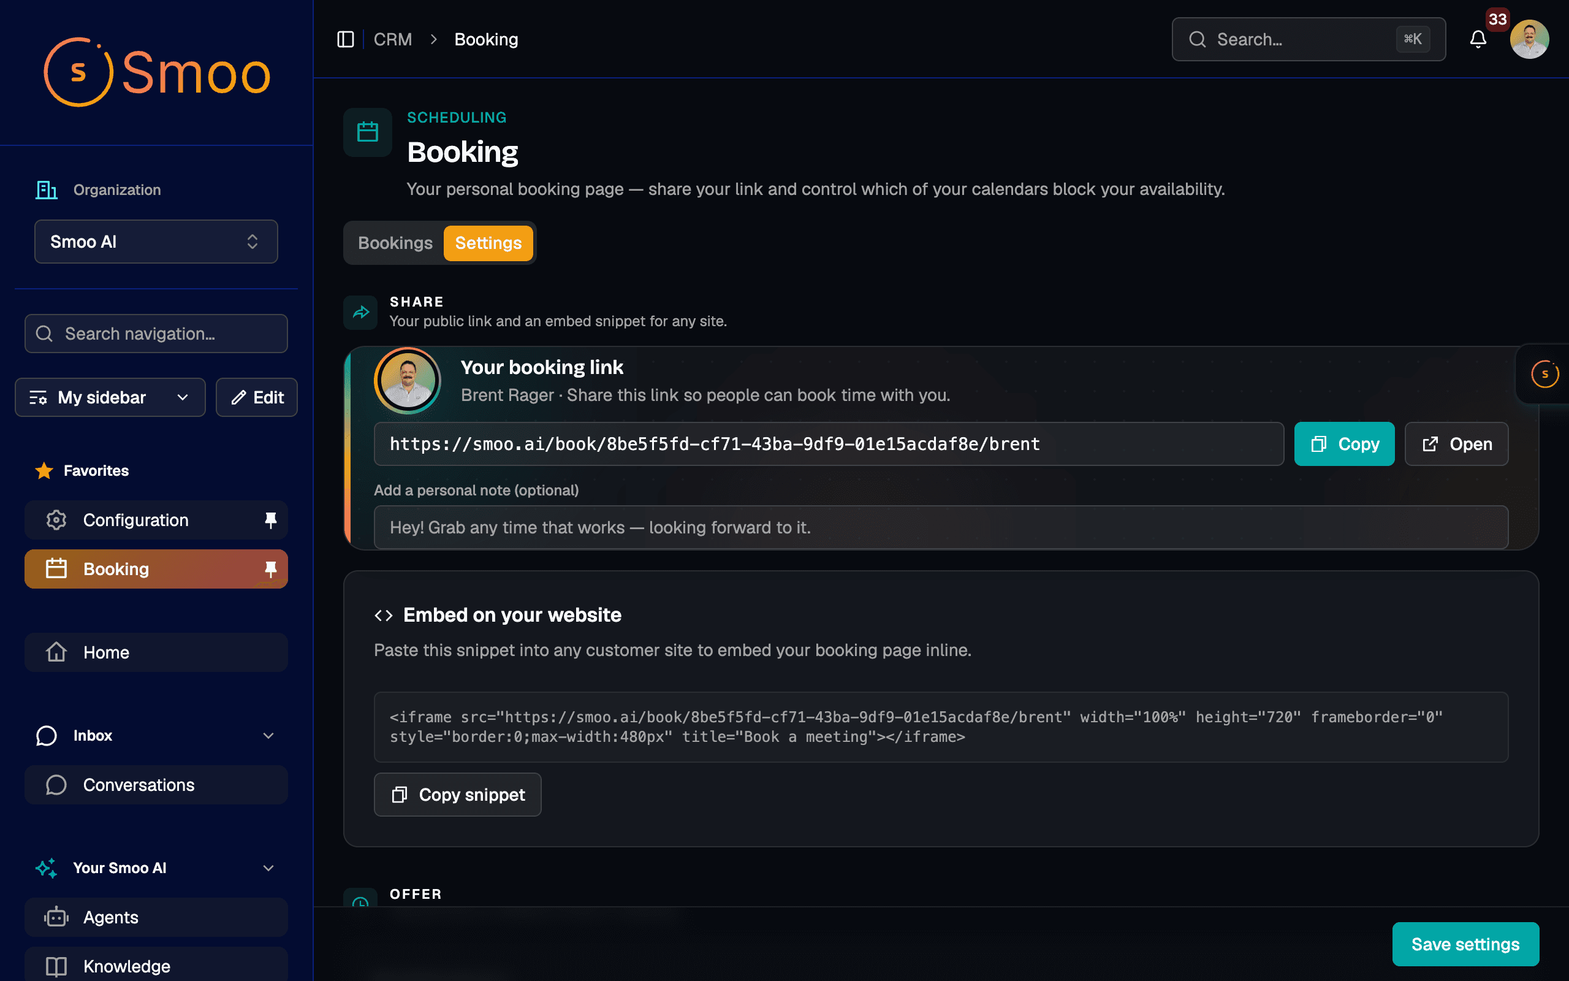This screenshot has width=1569, height=981.
Task: Click the OFFER section heading
Action: [416, 894]
